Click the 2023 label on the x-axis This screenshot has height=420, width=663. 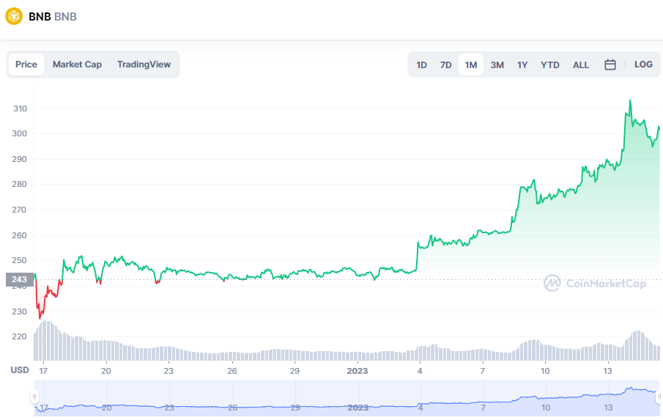[358, 371]
